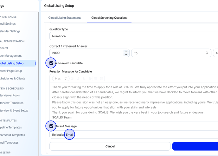Click the italic formatting icon
This screenshot has width=218, height=156.
pos(78,78)
